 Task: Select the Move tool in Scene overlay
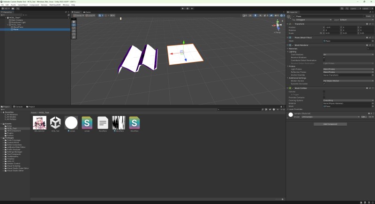(74, 25)
